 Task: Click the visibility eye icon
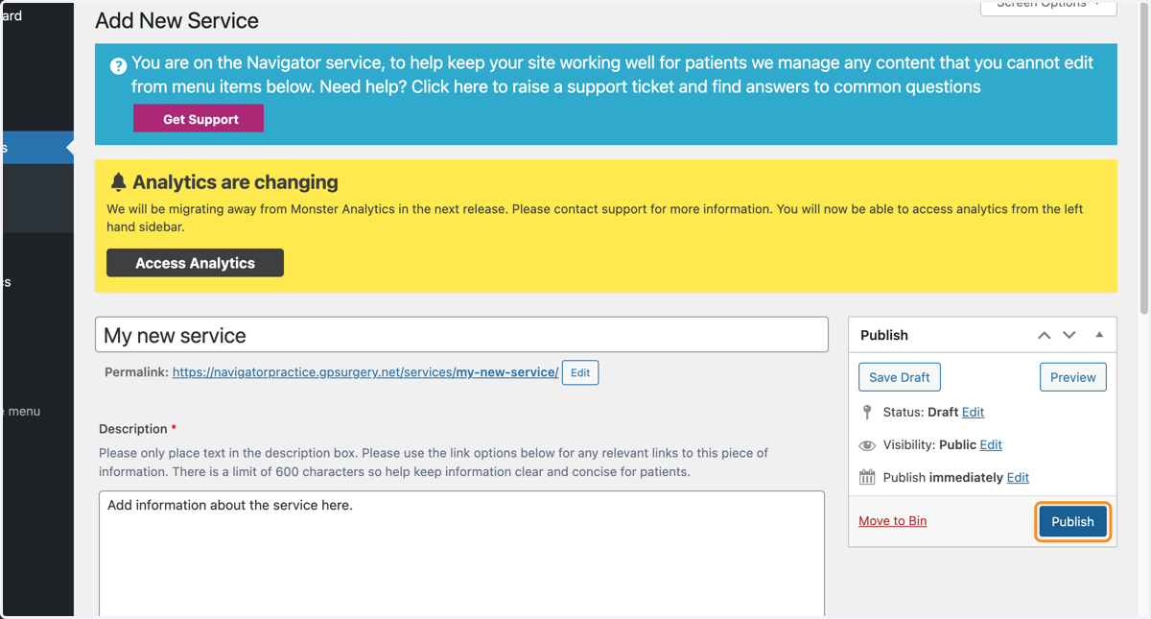click(867, 445)
